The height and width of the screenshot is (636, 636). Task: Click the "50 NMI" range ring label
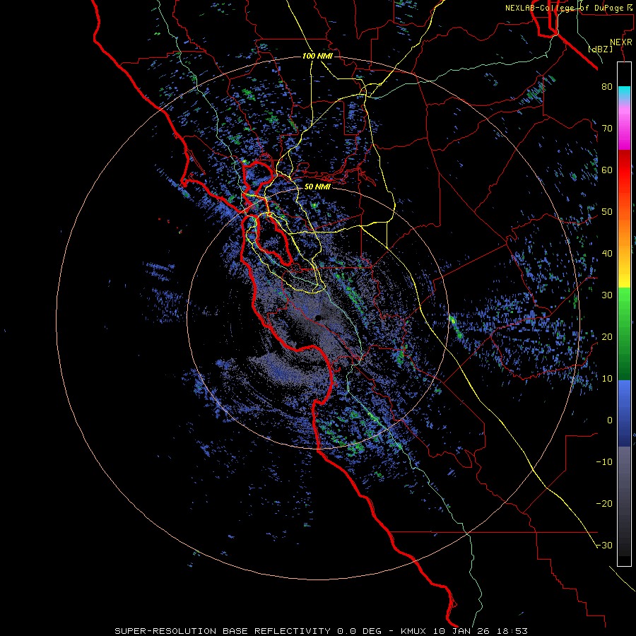click(317, 187)
